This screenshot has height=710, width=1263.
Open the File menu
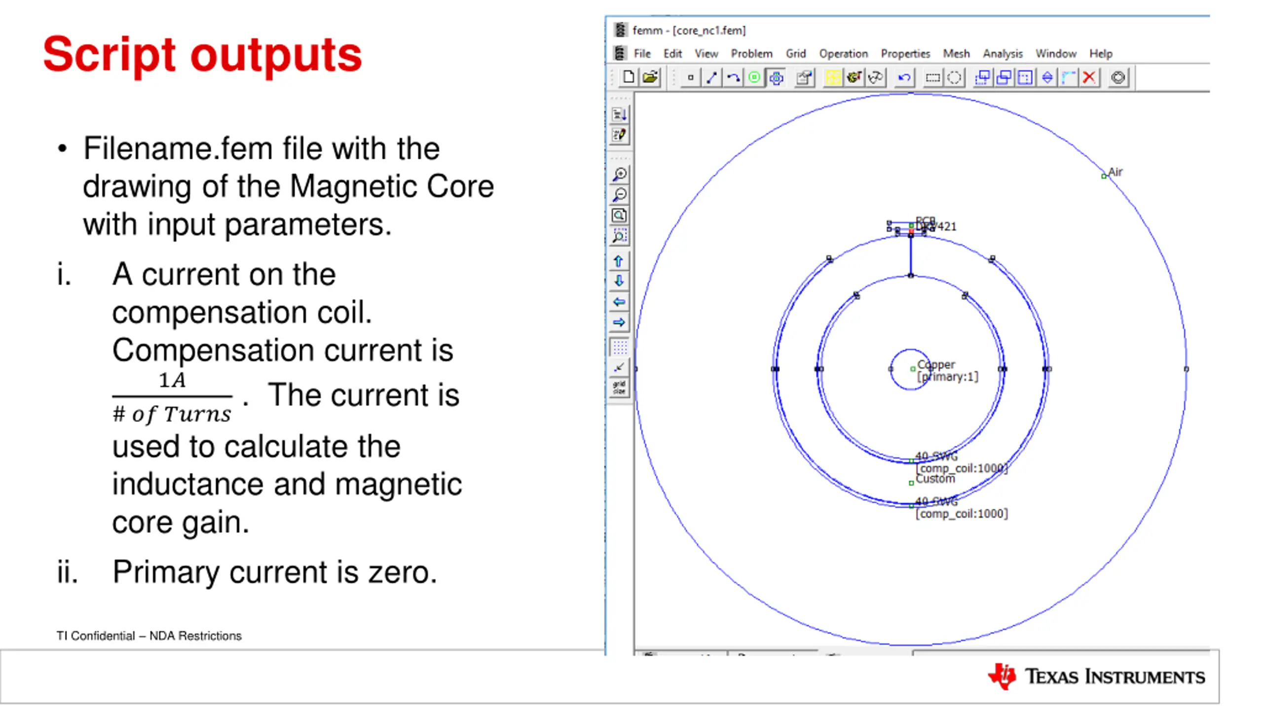click(x=642, y=54)
